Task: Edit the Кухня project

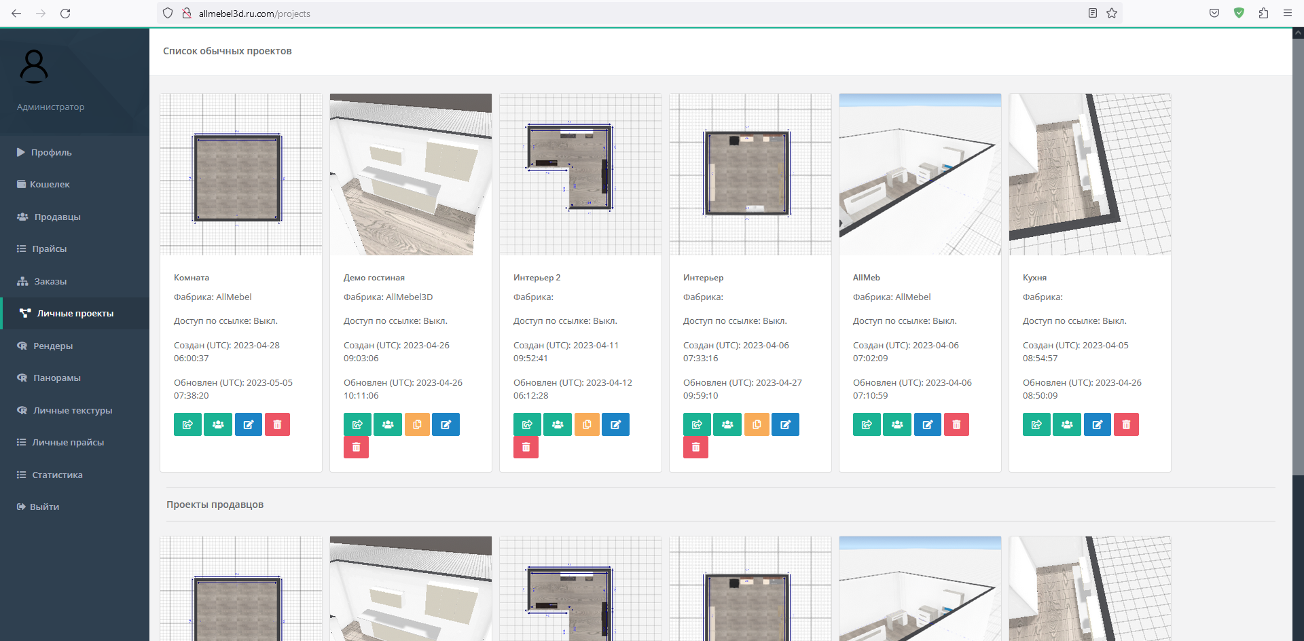Action: [x=1098, y=424]
